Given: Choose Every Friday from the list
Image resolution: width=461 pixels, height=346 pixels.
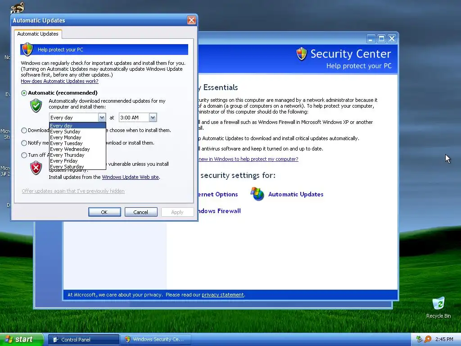Looking at the screenshot, I should pos(77,161).
